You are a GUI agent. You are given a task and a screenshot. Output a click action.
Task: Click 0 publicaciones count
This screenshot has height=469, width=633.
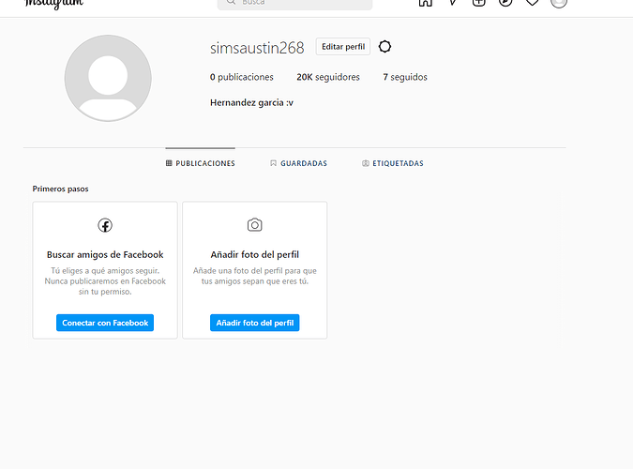[x=241, y=77]
